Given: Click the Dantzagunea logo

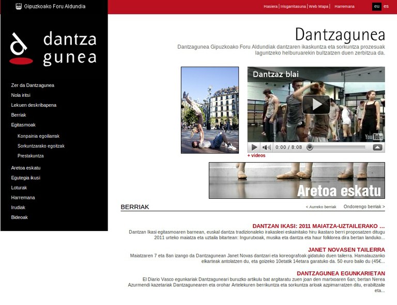Looking at the screenshot, I should click(x=53, y=48).
